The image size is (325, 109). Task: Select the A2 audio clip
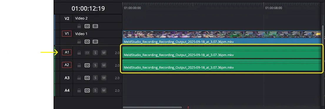(222, 65)
